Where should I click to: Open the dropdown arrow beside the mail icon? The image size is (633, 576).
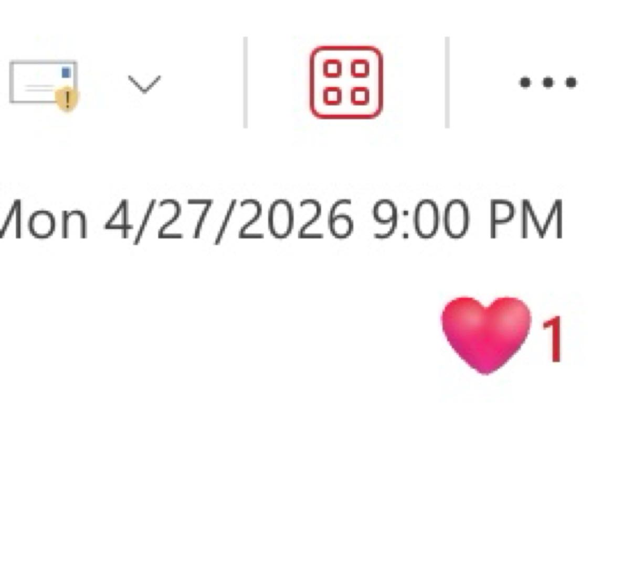[144, 84]
